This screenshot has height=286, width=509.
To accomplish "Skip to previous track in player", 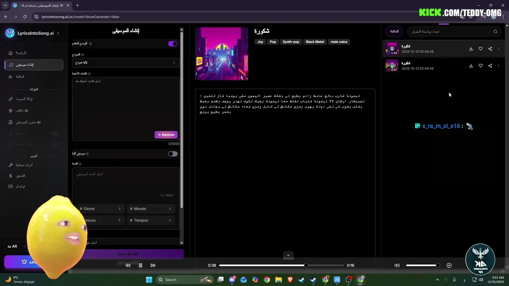I will 128,265.
